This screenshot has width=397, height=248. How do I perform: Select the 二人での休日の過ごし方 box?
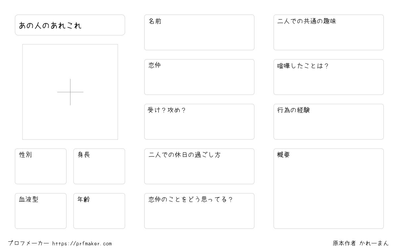199,166
